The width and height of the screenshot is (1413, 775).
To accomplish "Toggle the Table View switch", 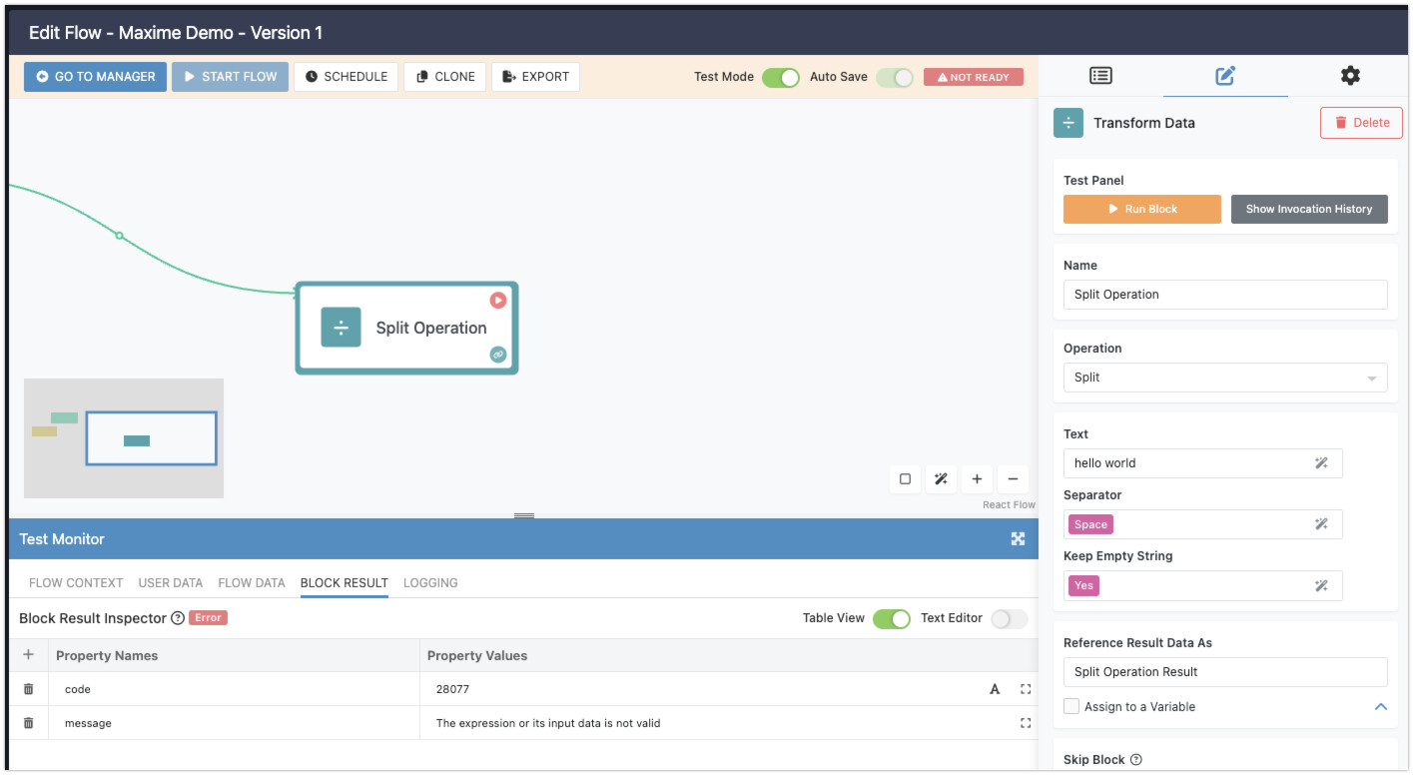I will click(x=891, y=618).
